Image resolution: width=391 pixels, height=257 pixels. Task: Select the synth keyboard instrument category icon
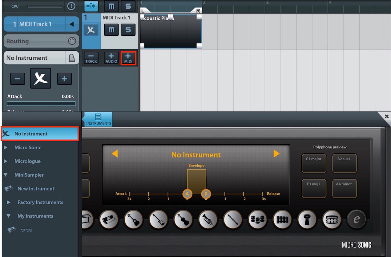[x=109, y=219]
